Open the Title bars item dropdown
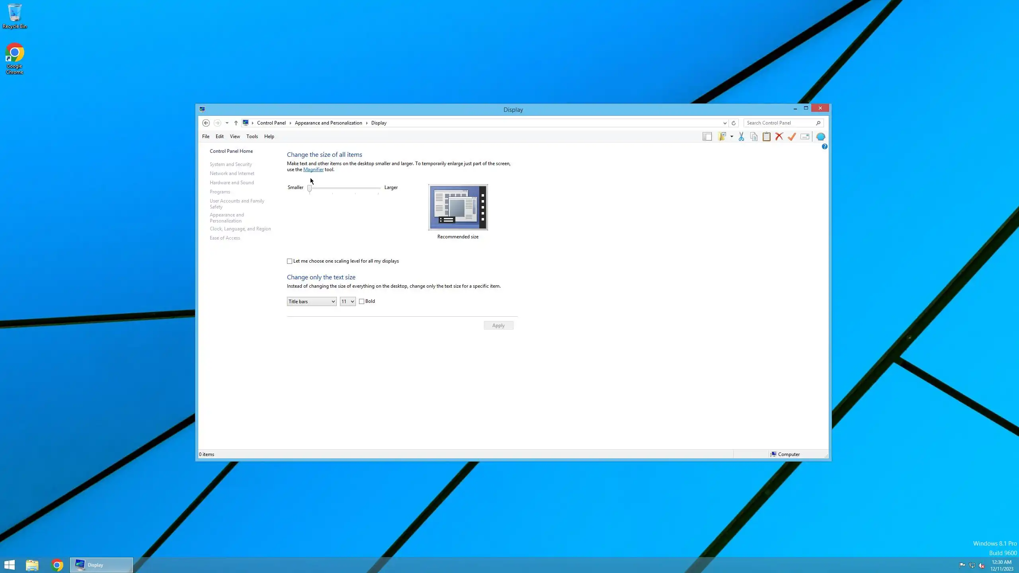Screen dimensions: 1019x573 click(311, 301)
